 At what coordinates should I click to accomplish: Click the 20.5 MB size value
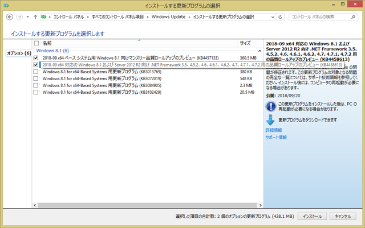247,92
